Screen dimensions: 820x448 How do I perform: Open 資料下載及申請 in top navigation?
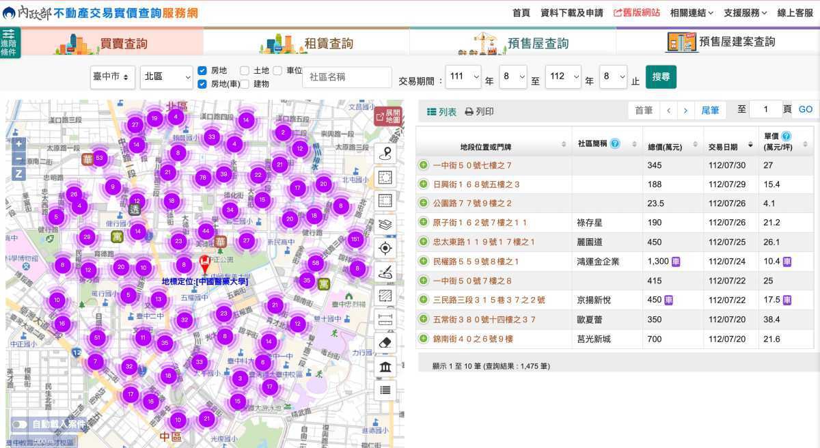[572, 13]
